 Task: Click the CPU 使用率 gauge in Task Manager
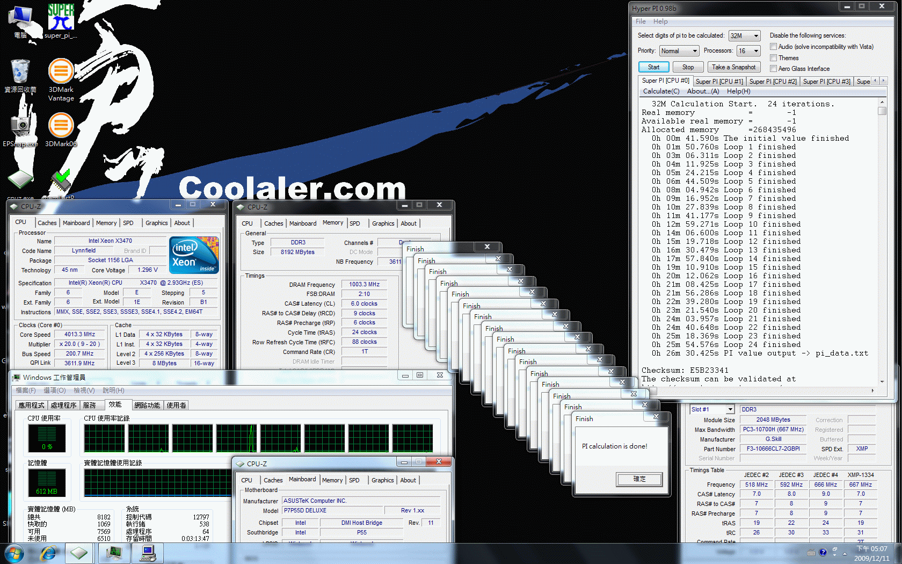point(47,438)
